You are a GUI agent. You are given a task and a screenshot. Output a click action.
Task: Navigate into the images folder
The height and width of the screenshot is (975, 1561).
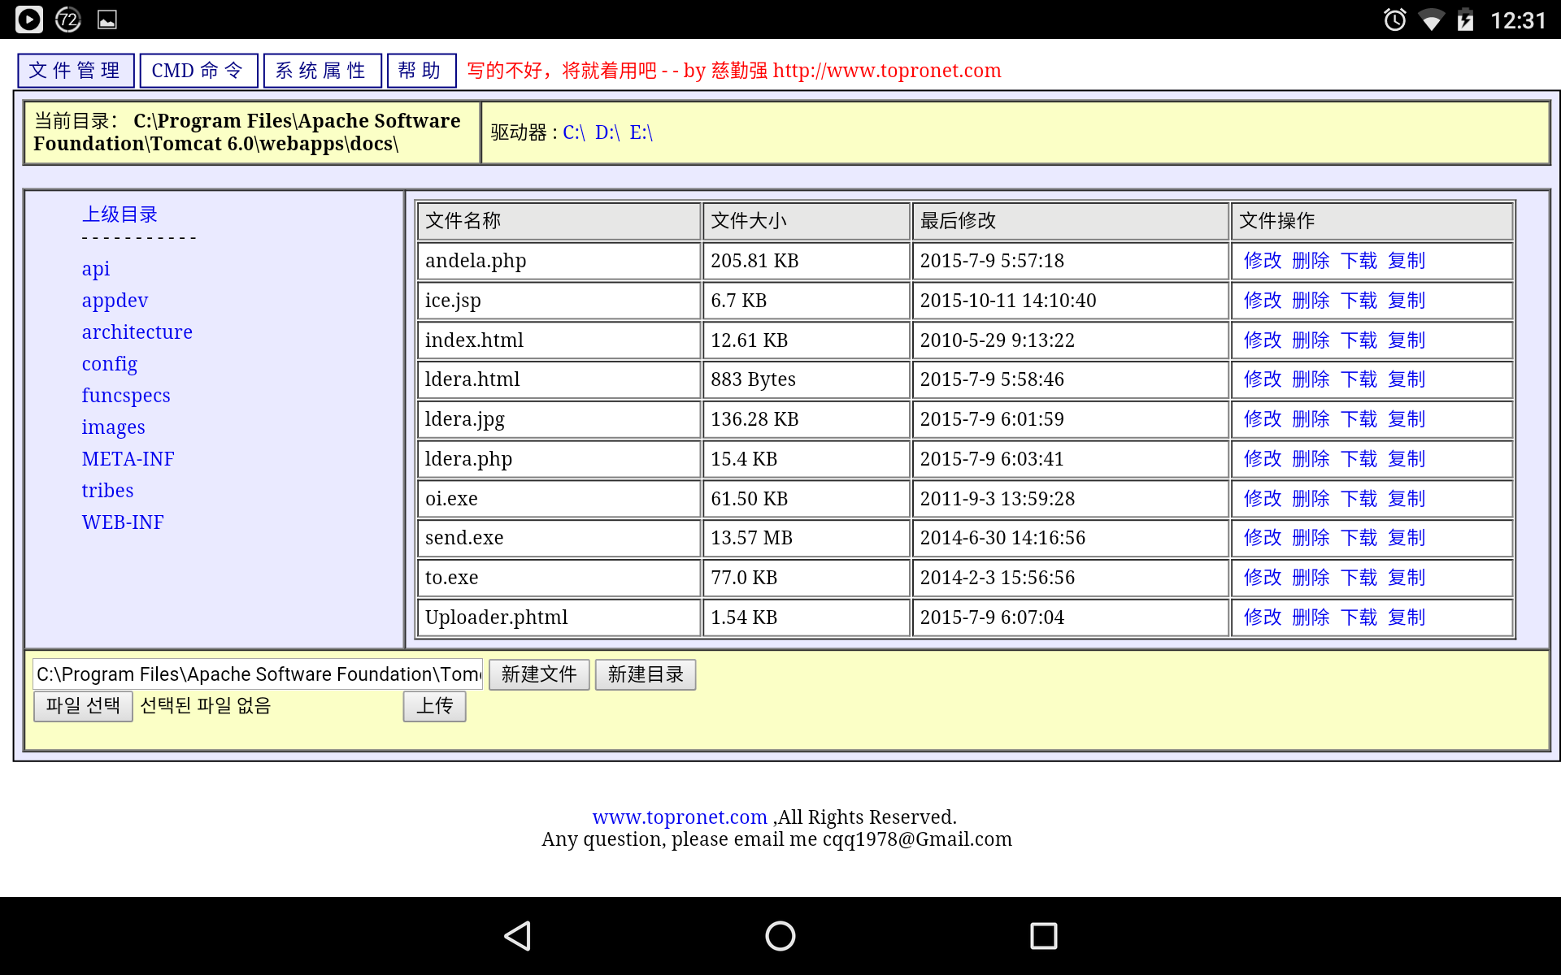coord(114,426)
